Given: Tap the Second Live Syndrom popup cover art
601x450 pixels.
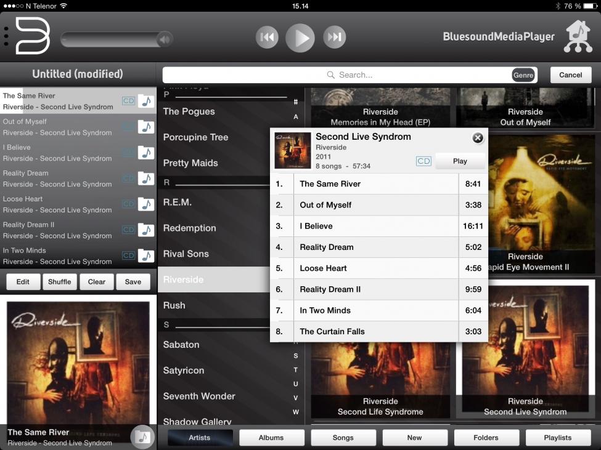Looking at the screenshot, I should pos(293,150).
